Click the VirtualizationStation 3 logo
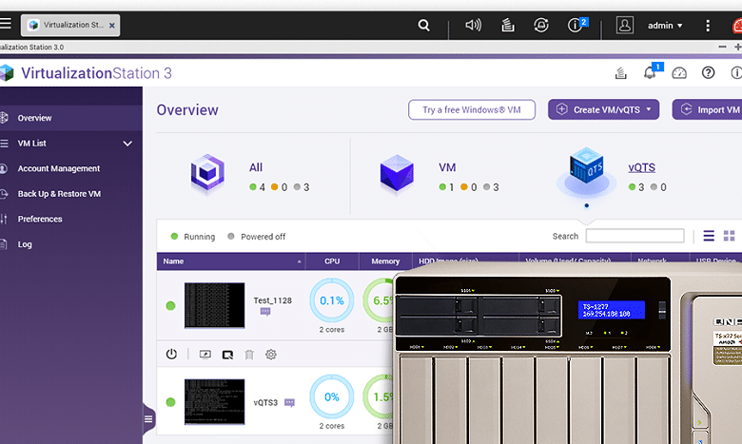The width and height of the screenshot is (742, 444). [86, 73]
